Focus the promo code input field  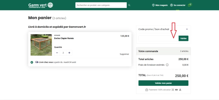pyautogui.click(x=159, y=38)
